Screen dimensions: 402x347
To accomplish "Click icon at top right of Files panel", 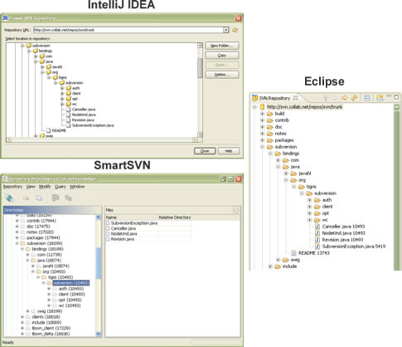I will click(235, 210).
